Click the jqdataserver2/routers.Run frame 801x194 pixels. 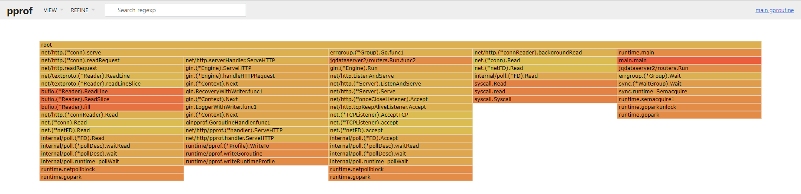[x=689, y=68]
